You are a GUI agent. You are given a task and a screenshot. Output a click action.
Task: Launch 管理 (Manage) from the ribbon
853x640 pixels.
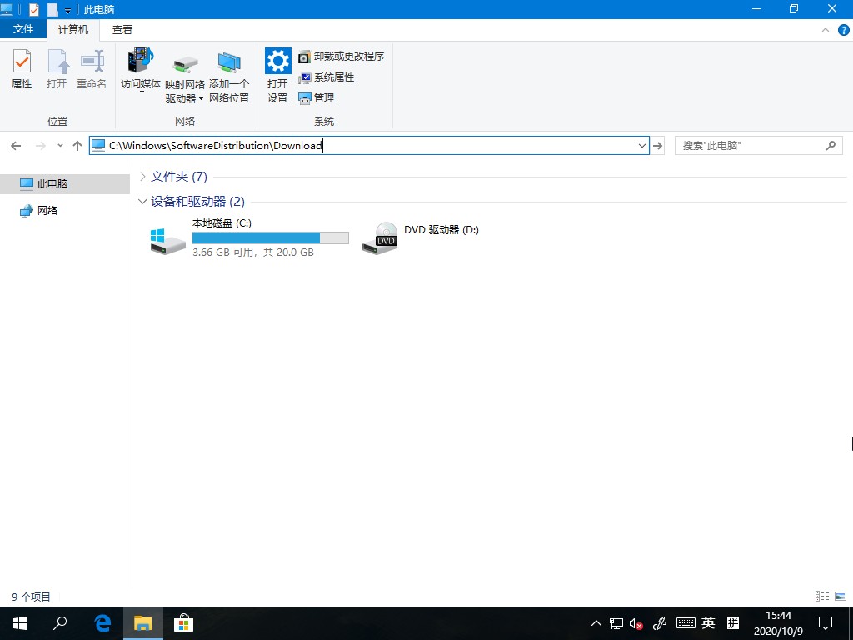click(321, 97)
